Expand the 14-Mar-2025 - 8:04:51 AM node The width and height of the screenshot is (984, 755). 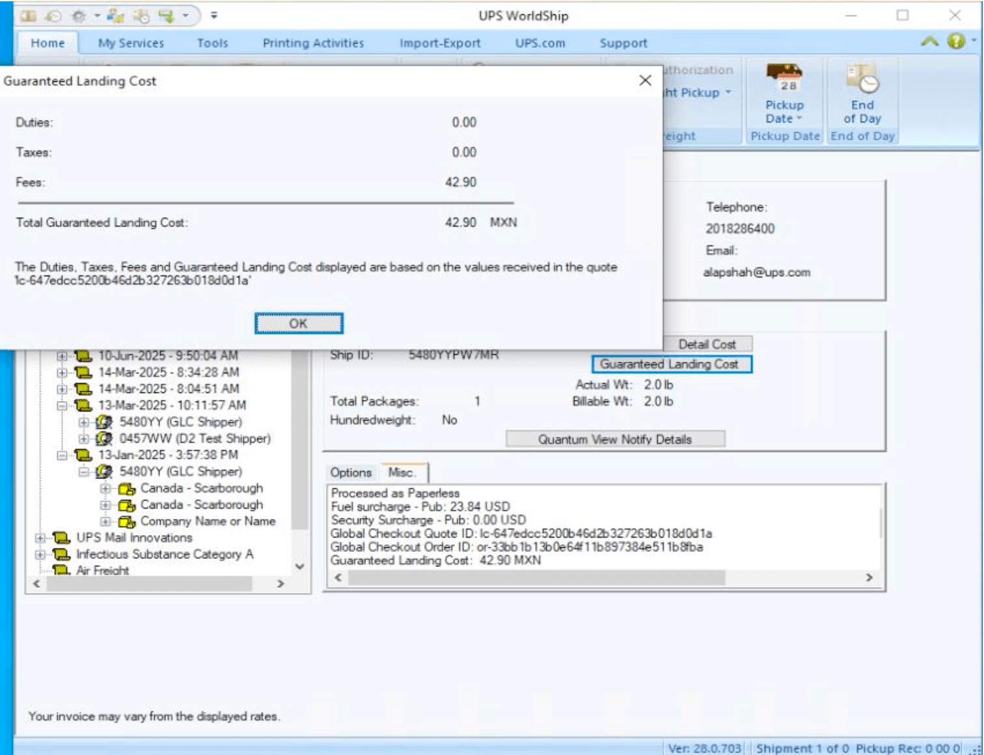tap(62, 389)
